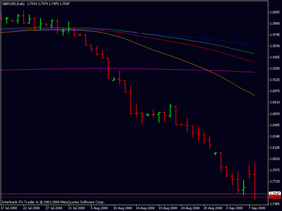Screen dimensions: 282x211
Task: Click the 14 Aug 2008 date label
Action: [x=145, y=208]
